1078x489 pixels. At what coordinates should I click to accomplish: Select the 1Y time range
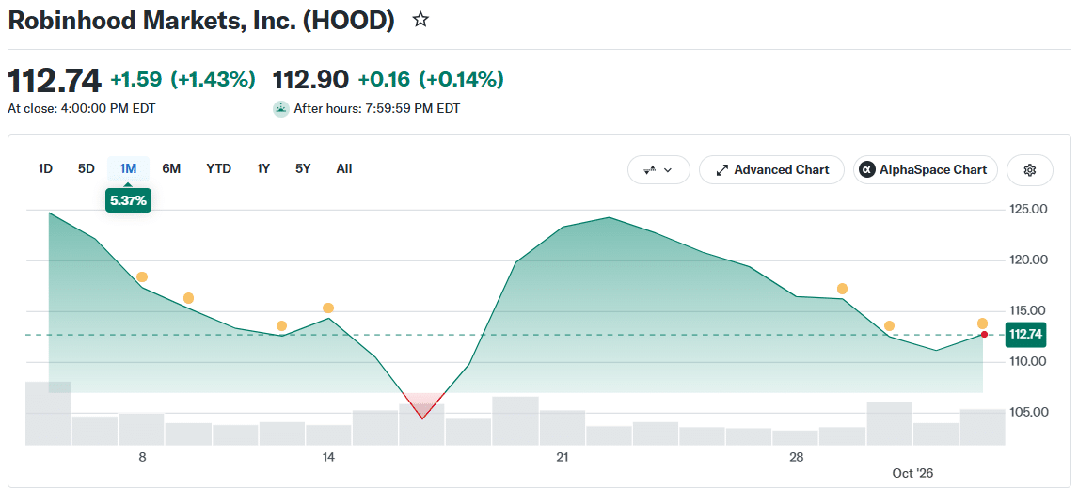[x=263, y=168]
